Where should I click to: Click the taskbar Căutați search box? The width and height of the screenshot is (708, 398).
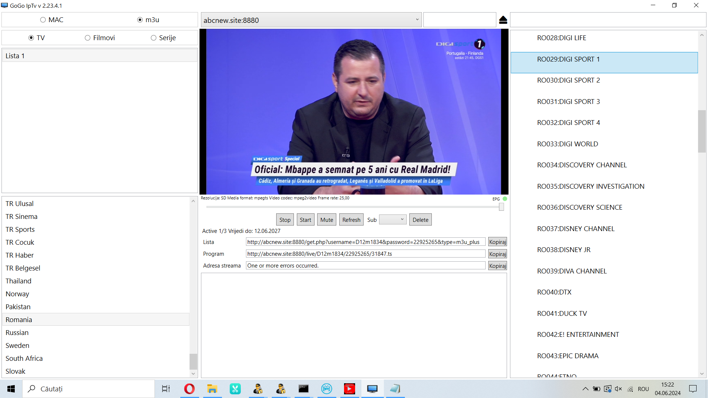click(x=88, y=389)
